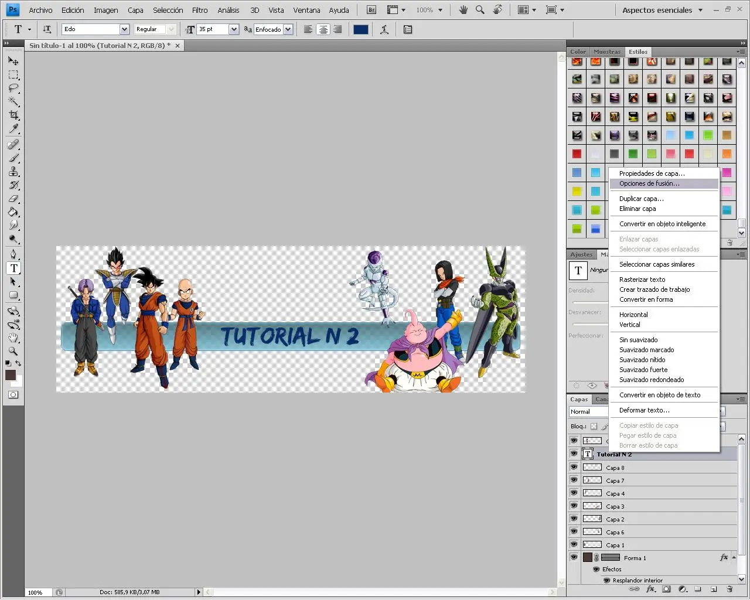Apply the solid red style swatch
This screenshot has height=600, width=750.
coord(577,154)
